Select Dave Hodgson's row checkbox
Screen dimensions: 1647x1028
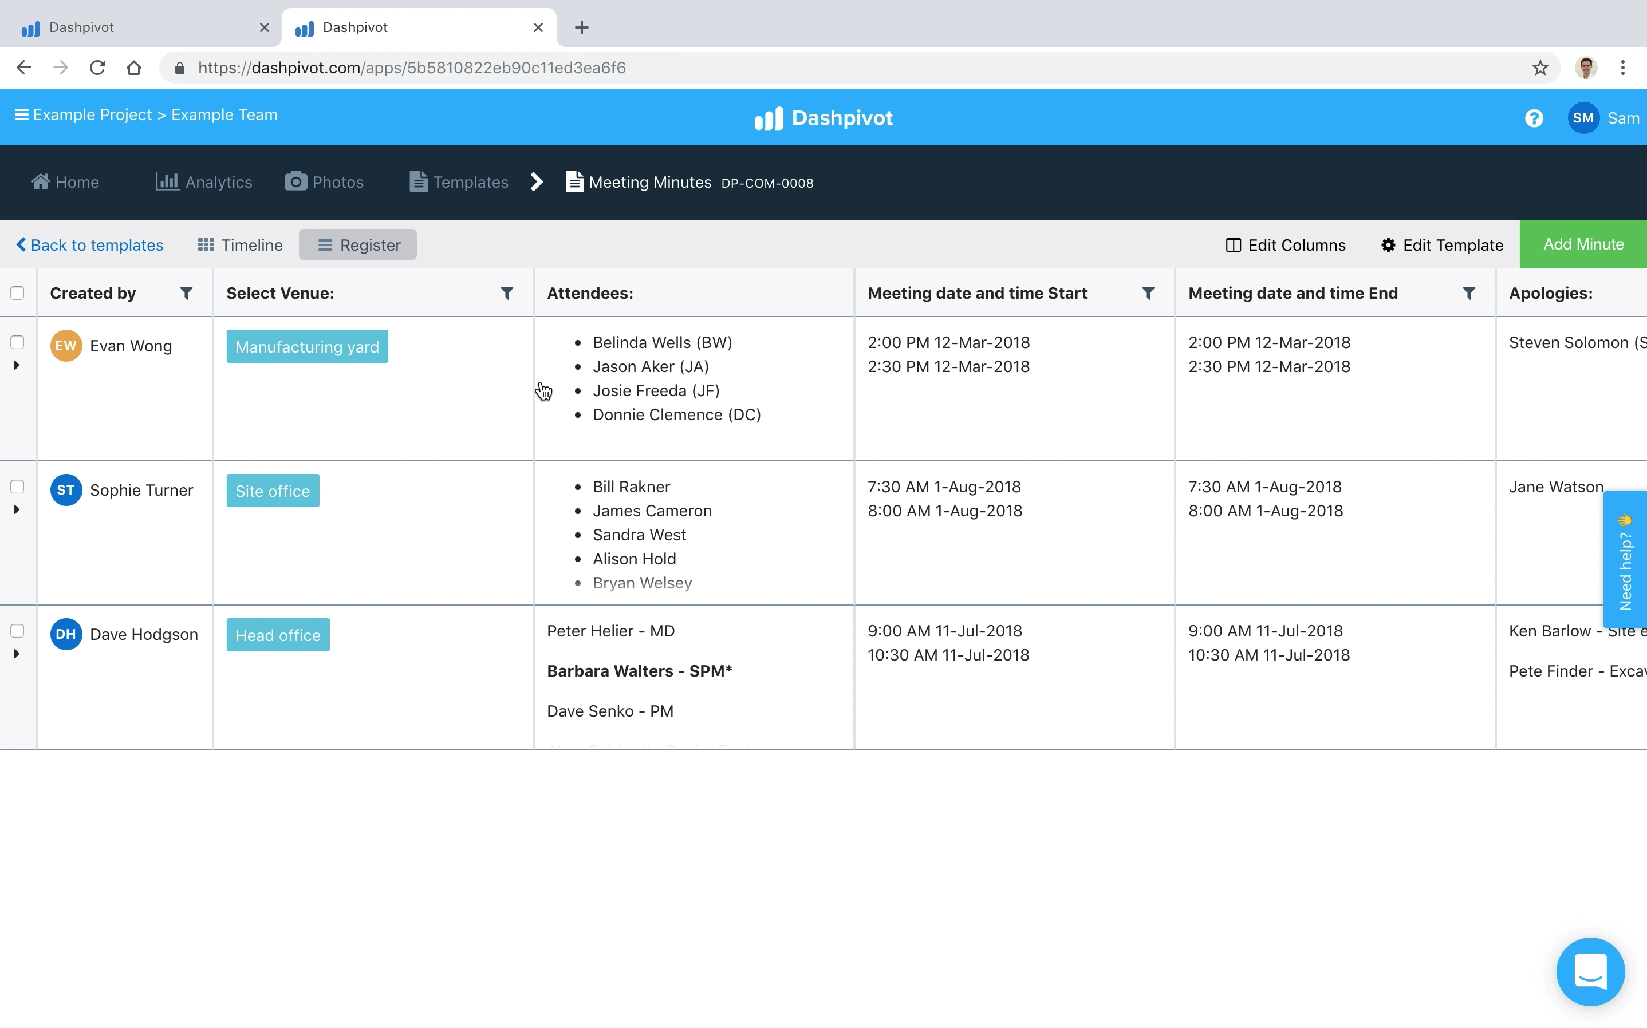pyautogui.click(x=18, y=630)
